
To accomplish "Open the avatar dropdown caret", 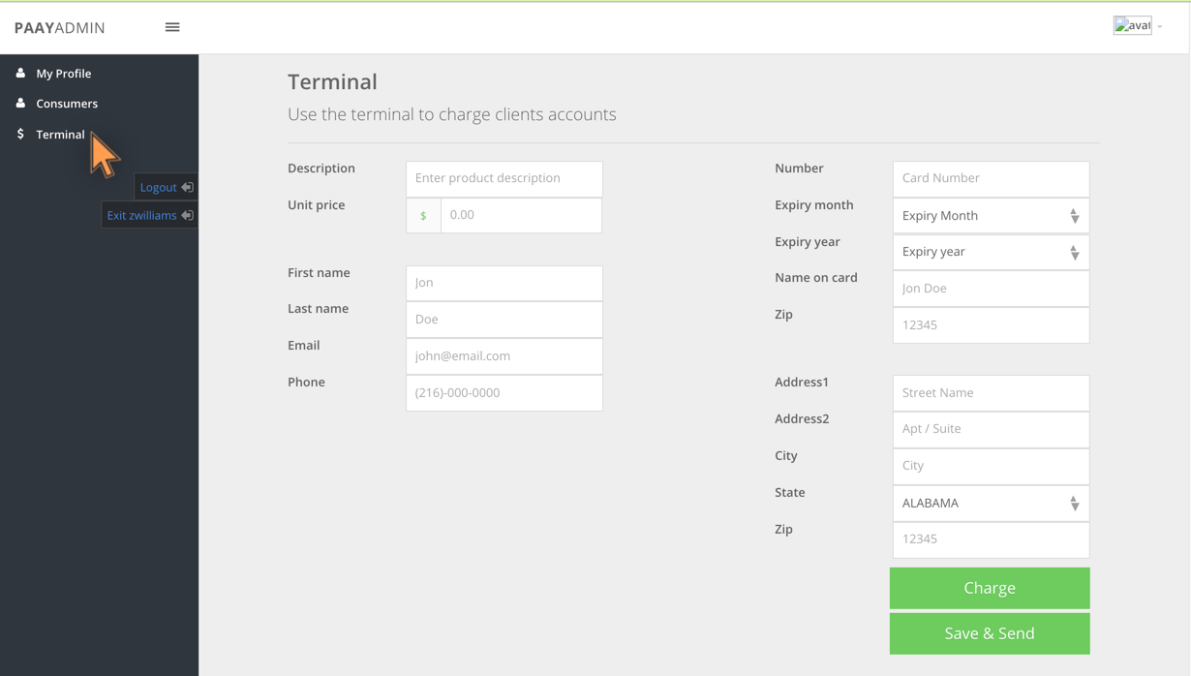I will click(1160, 27).
